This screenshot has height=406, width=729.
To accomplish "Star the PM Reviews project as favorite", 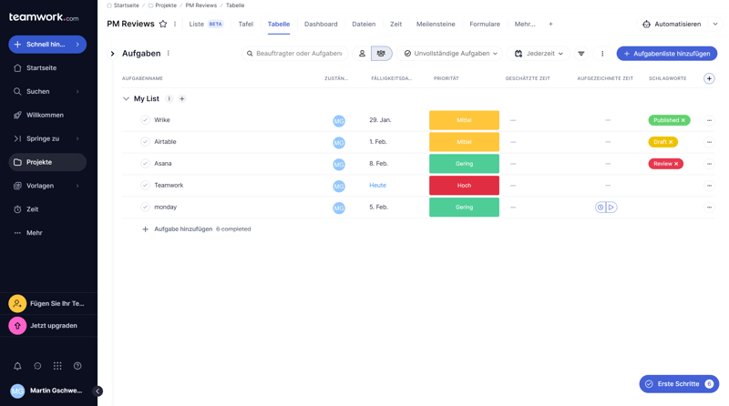I will [x=163, y=25].
